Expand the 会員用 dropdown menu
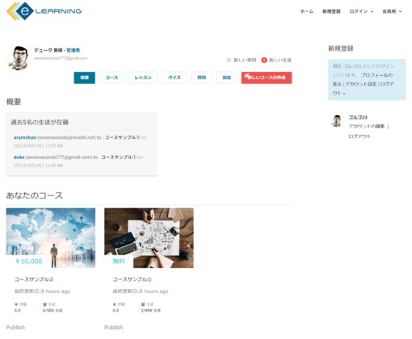412x339 pixels. pyautogui.click(x=392, y=11)
